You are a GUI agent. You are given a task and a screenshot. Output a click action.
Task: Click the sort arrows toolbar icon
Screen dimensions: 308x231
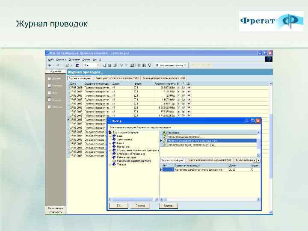coord(144,65)
